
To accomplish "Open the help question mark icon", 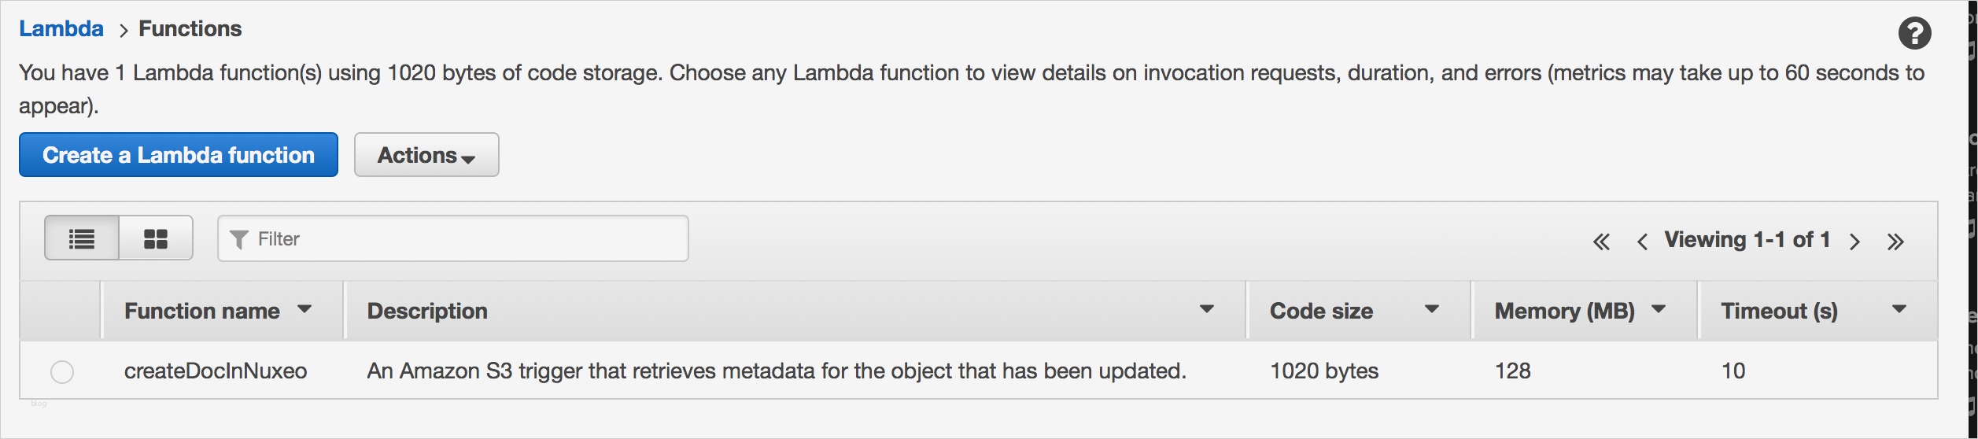I will click(1914, 34).
